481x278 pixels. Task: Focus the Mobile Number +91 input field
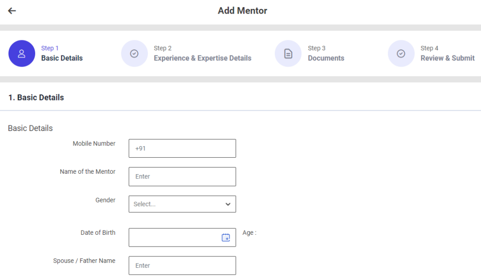click(182, 148)
